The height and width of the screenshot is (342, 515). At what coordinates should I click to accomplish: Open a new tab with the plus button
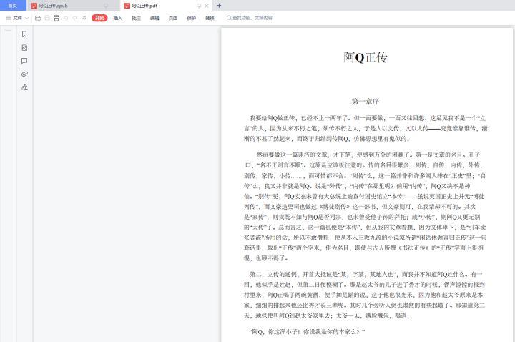[x=219, y=6]
